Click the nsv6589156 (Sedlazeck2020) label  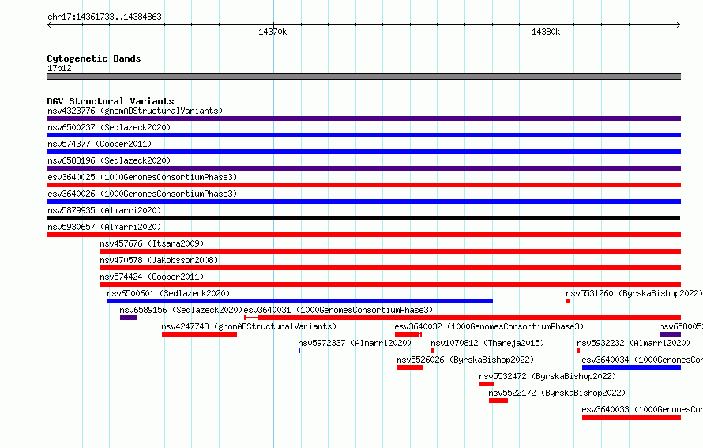[x=181, y=310]
